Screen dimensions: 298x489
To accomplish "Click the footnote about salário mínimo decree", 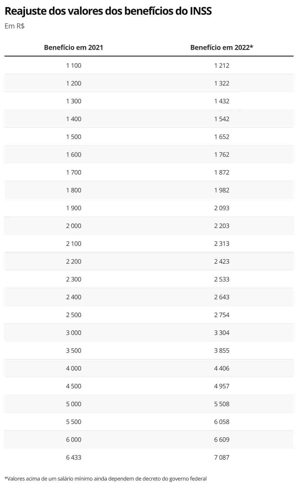I will coord(105,479).
